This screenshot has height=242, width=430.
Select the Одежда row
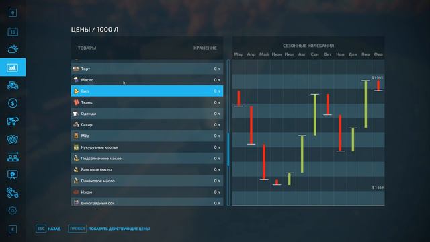pyautogui.click(x=147, y=114)
